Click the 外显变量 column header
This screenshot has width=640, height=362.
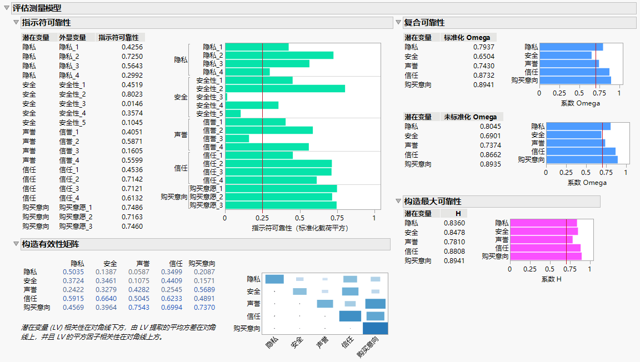72,38
